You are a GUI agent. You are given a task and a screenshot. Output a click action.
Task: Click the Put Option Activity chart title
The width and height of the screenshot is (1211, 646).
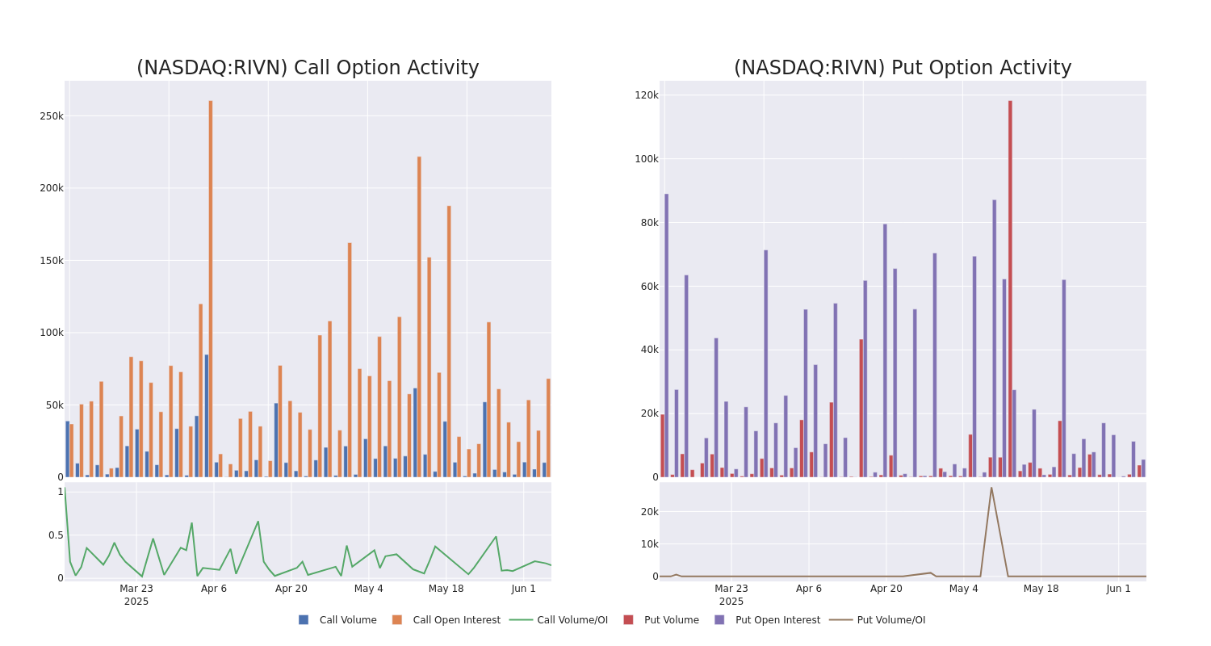[903, 68]
